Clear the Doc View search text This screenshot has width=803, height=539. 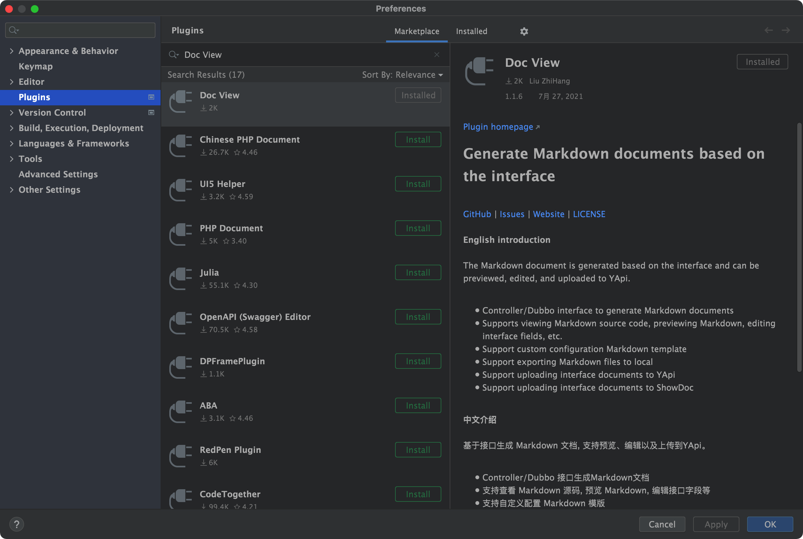point(437,55)
